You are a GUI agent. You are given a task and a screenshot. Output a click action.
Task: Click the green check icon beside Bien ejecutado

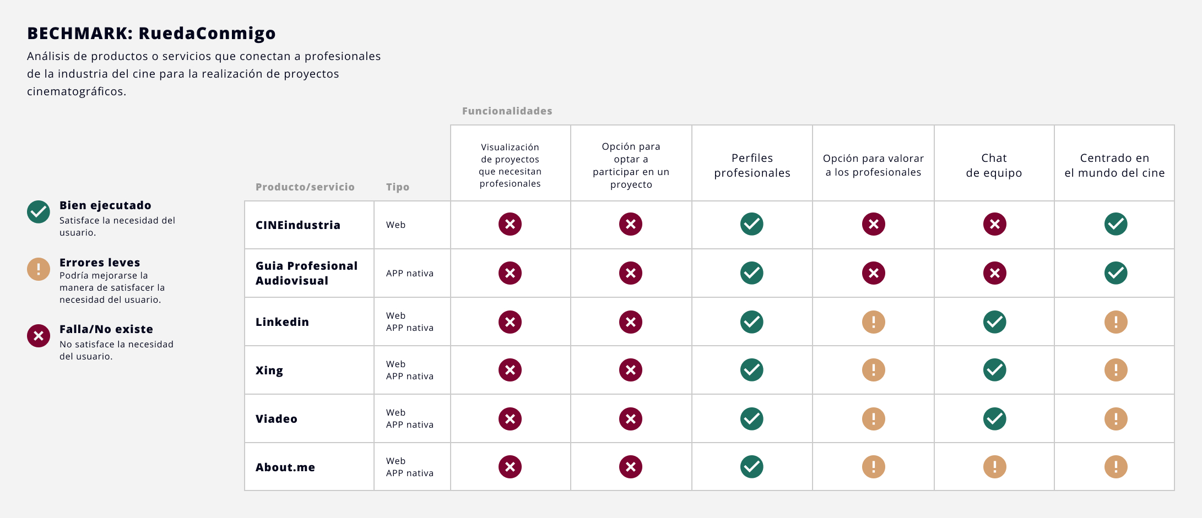(x=39, y=212)
